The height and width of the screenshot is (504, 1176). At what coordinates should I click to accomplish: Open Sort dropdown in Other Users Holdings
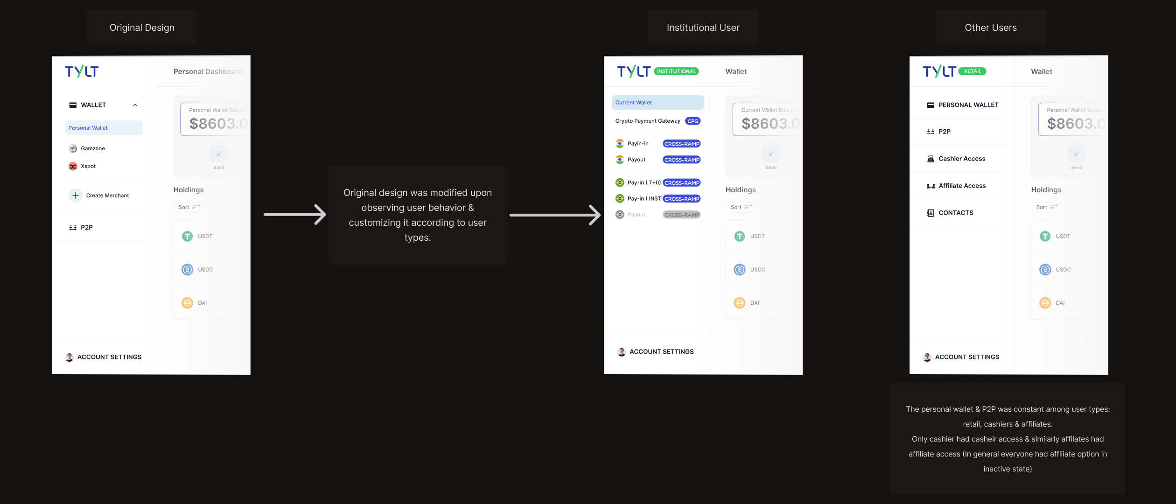(x=1046, y=207)
